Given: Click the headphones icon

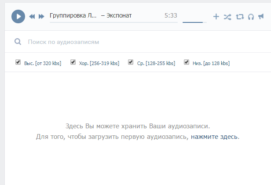Looking at the screenshot, I should point(251,17).
